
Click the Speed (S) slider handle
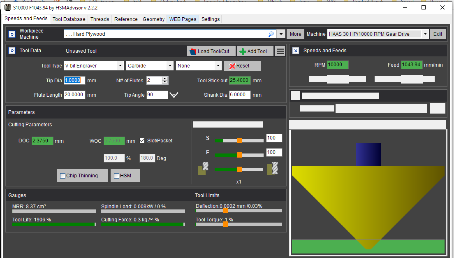coord(240,140)
